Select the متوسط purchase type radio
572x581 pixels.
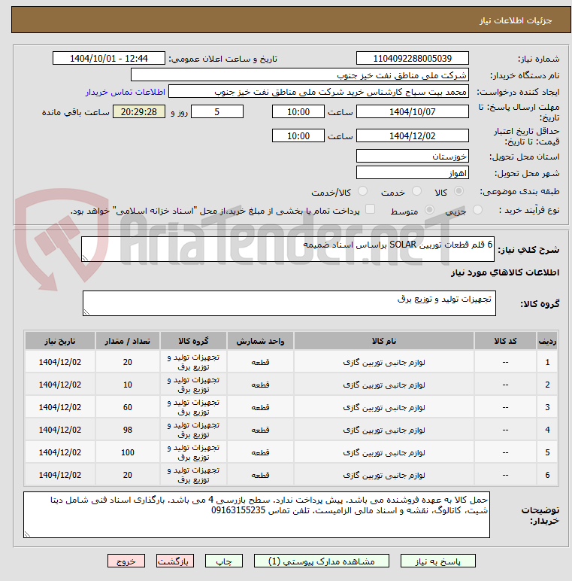point(429,210)
